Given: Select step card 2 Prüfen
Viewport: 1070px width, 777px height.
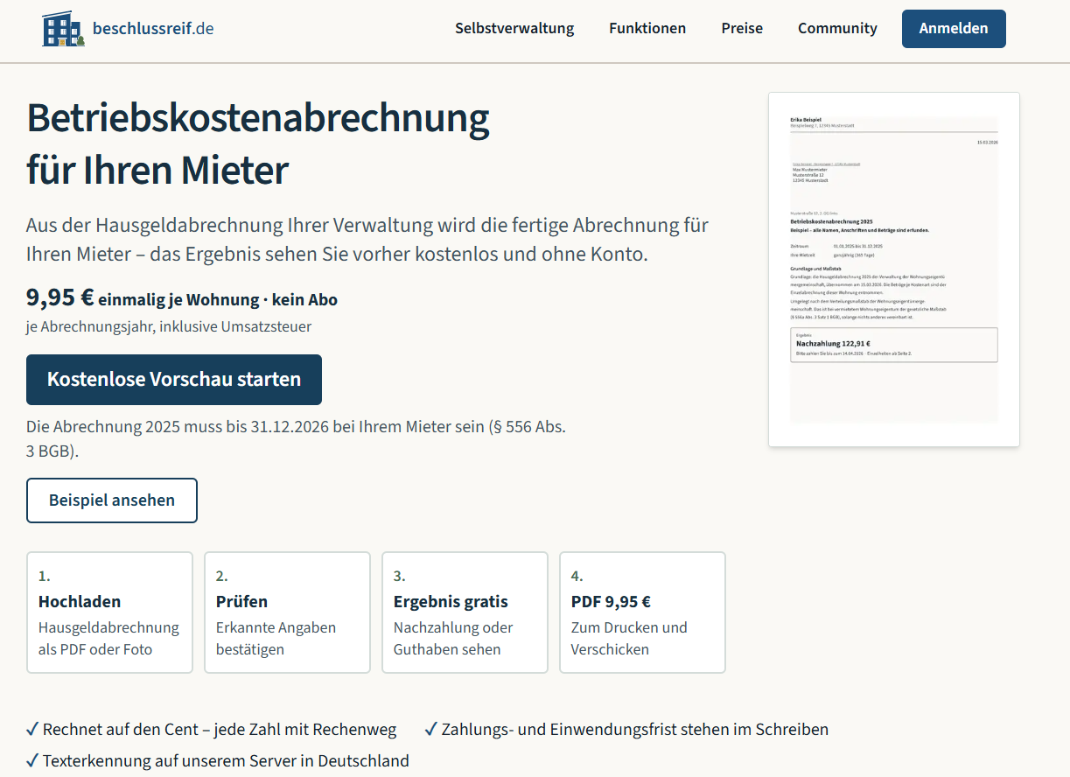Looking at the screenshot, I should coord(287,612).
